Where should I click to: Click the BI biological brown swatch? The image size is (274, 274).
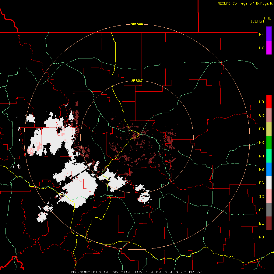coord(269,223)
